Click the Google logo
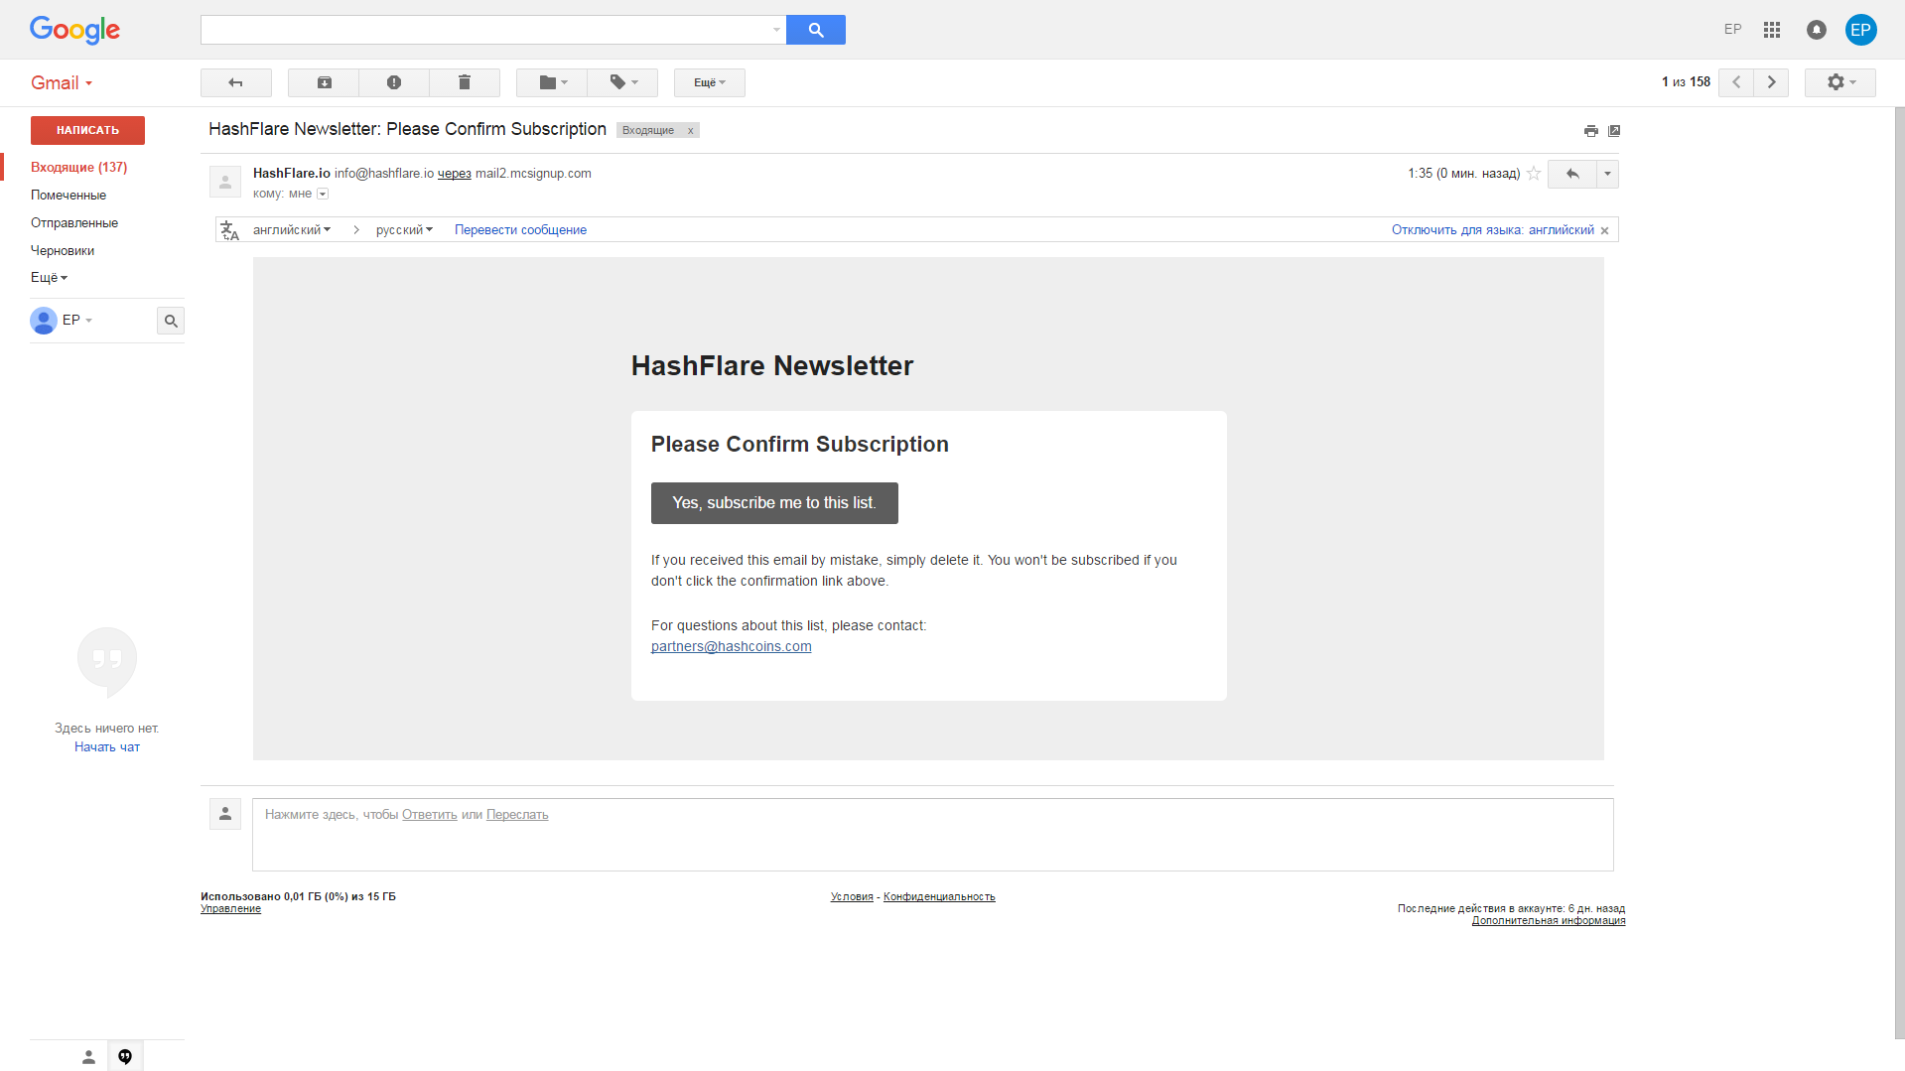The height and width of the screenshot is (1071, 1905). 74,30
